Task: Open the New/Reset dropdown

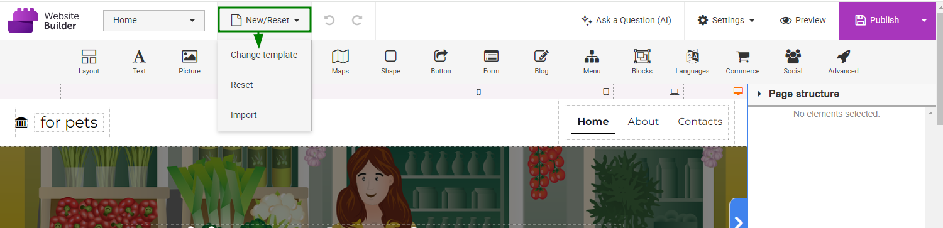Action: pos(265,20)
